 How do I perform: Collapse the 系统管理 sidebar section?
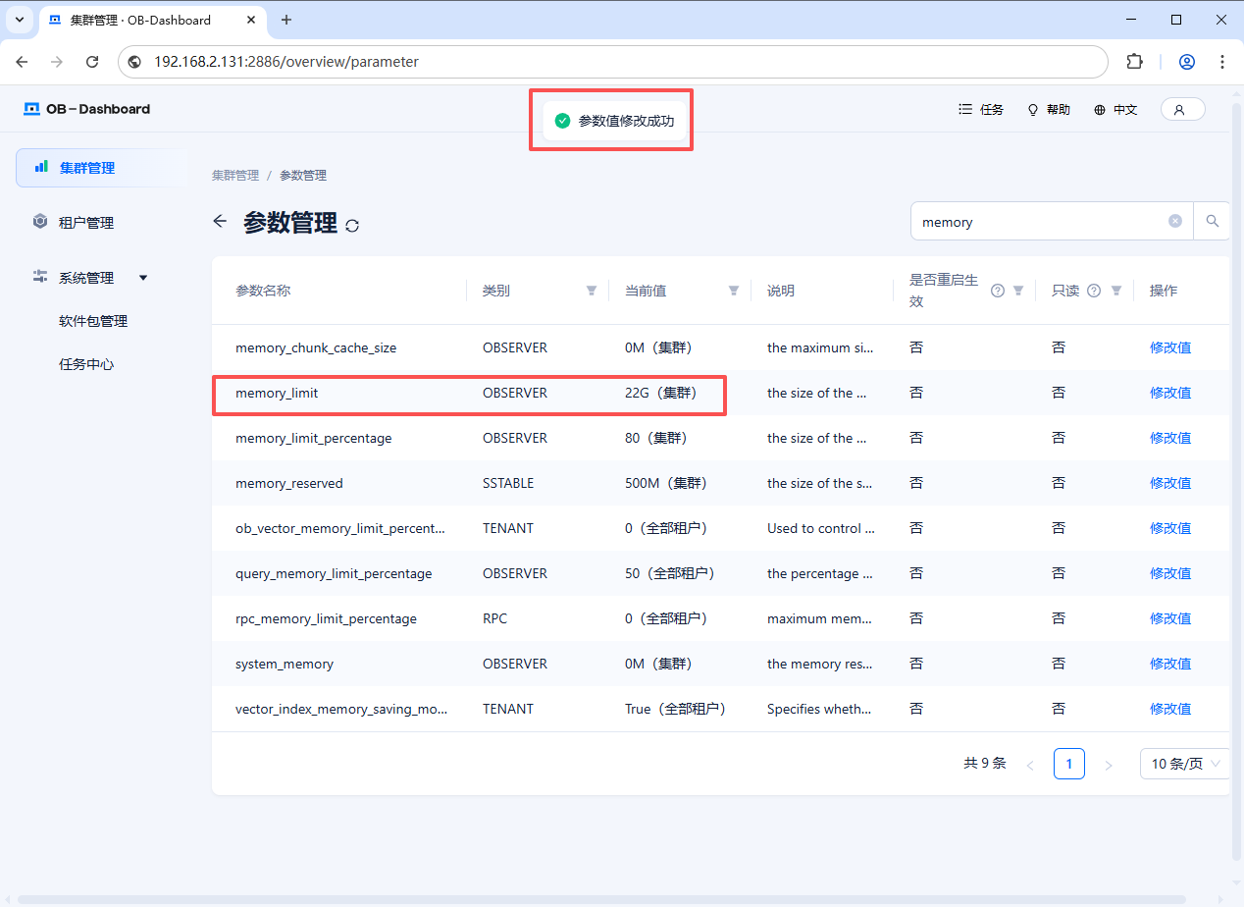pos(143,278)
